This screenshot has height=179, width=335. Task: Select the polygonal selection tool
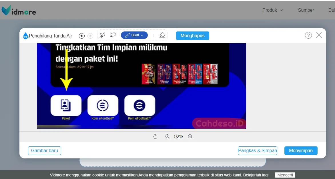click(x=102, y=35)
